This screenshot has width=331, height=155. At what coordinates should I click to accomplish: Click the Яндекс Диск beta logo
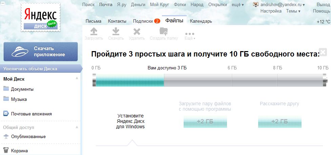pyautogui.click(x=41, y=18)
